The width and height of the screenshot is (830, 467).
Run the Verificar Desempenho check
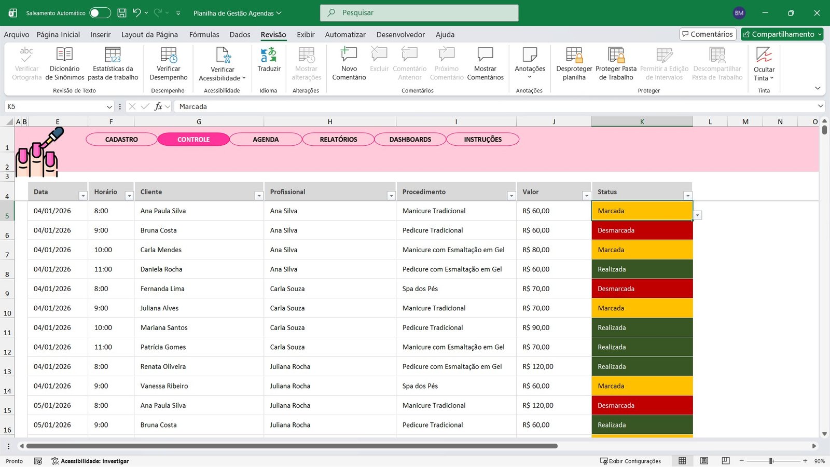point(168,62)
